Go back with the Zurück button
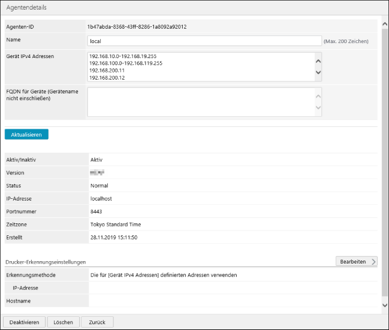Screen dimensions: 389x330 (x=97, y=322)
